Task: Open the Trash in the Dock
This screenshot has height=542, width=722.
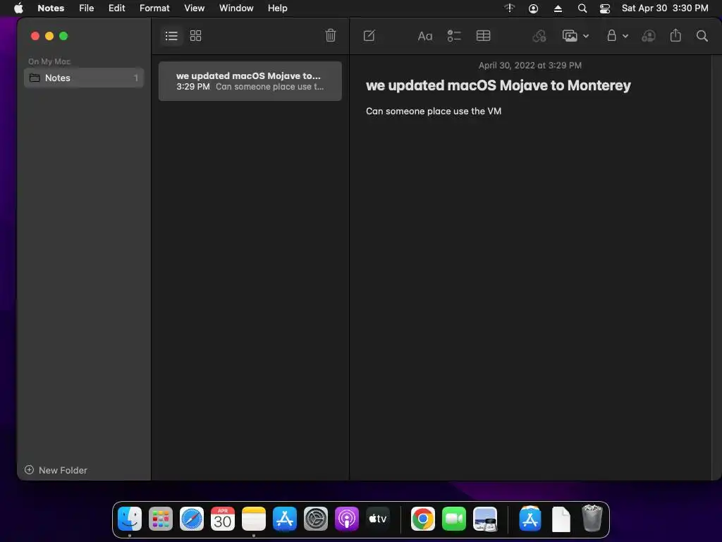Action: (592, 519)
